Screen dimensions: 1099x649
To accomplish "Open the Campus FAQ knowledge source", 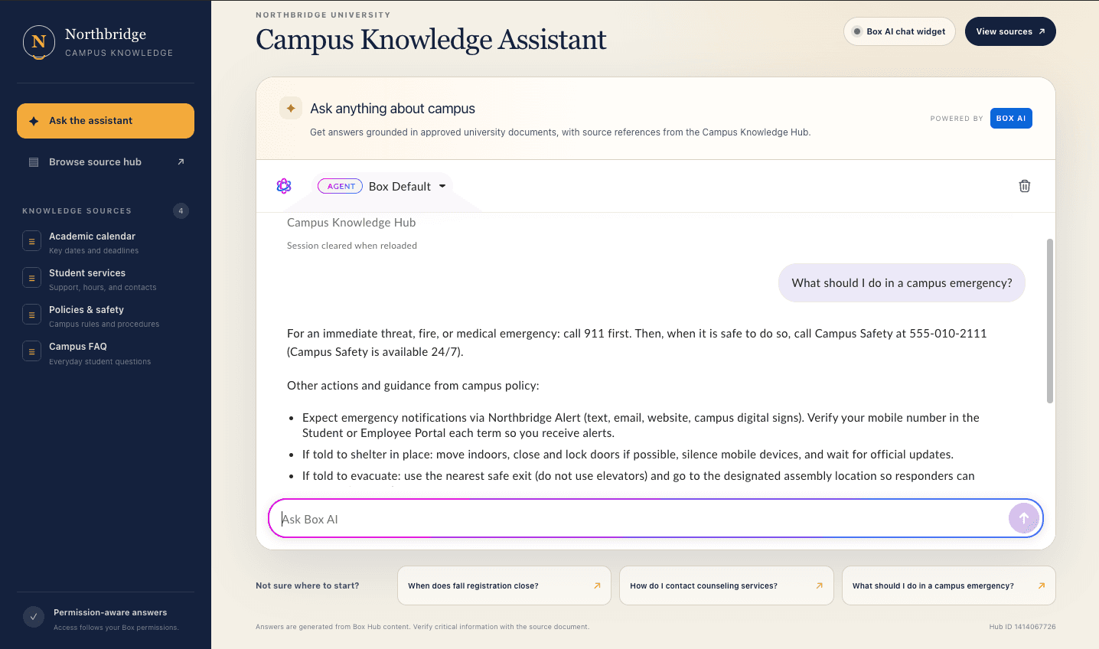I will tap(106, 353).
